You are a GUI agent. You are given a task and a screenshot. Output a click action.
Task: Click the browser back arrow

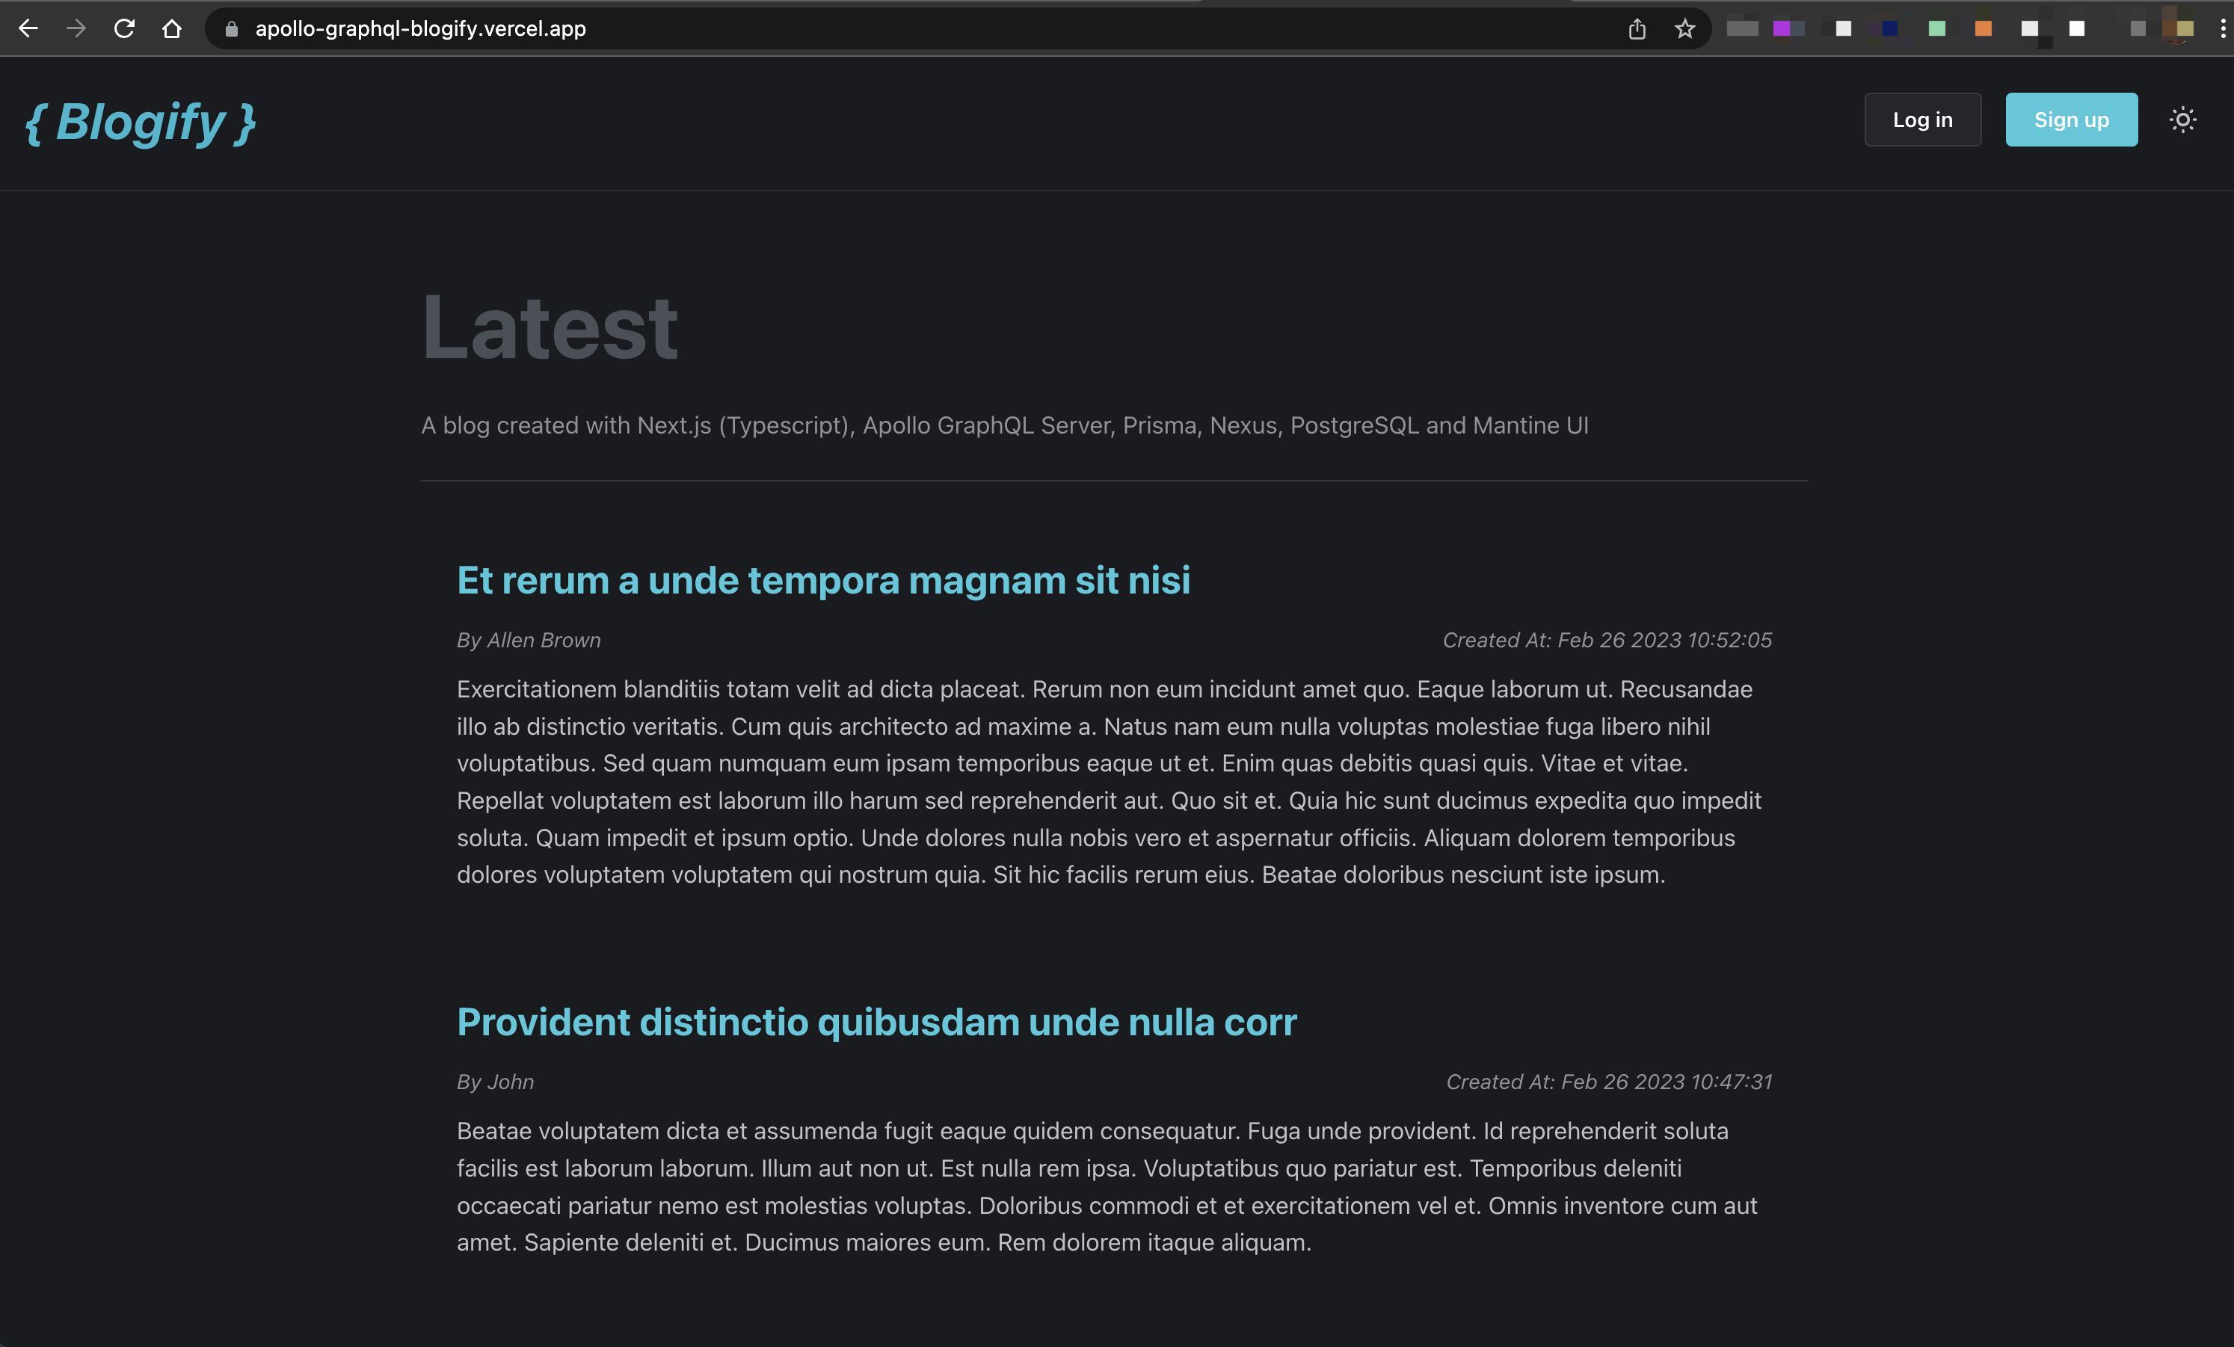click(x=28, y=28)
